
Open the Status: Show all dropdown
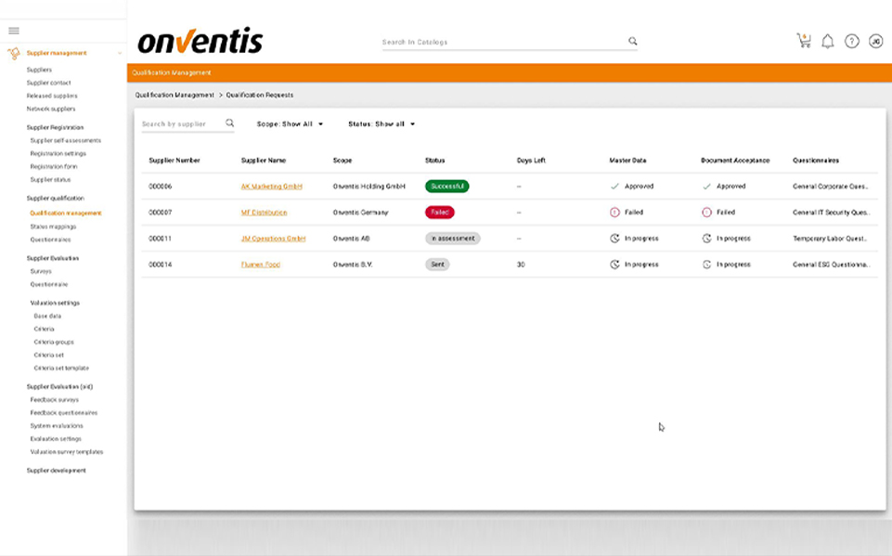click(x=381, y=123)
